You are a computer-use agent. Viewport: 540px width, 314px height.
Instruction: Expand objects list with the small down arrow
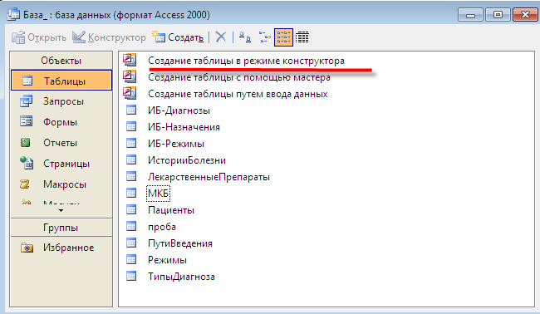pos(61,210)
